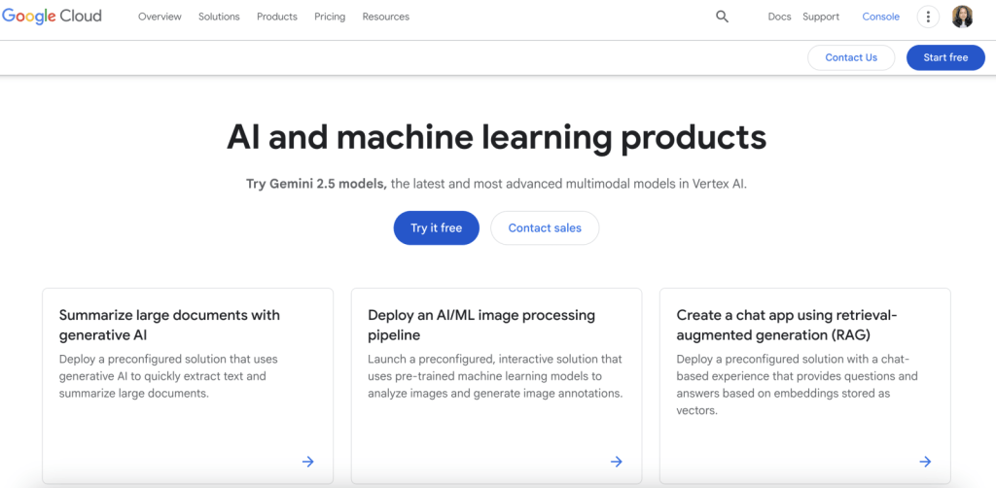996x488 pixels.
Task: Expand the Products menu
Action: click(x=277, y=17)
